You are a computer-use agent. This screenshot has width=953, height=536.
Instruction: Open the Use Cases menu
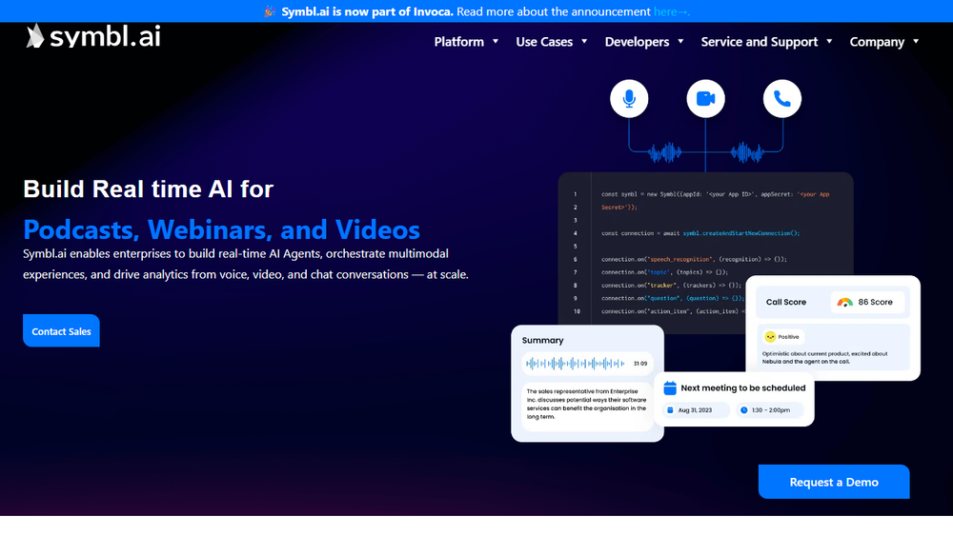coord(544,42)
